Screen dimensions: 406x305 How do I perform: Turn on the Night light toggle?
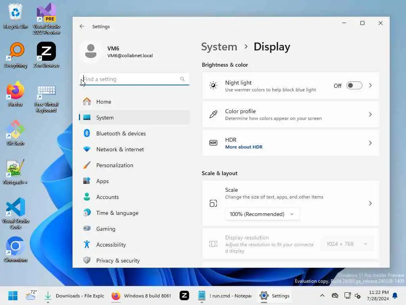point(354,85)
